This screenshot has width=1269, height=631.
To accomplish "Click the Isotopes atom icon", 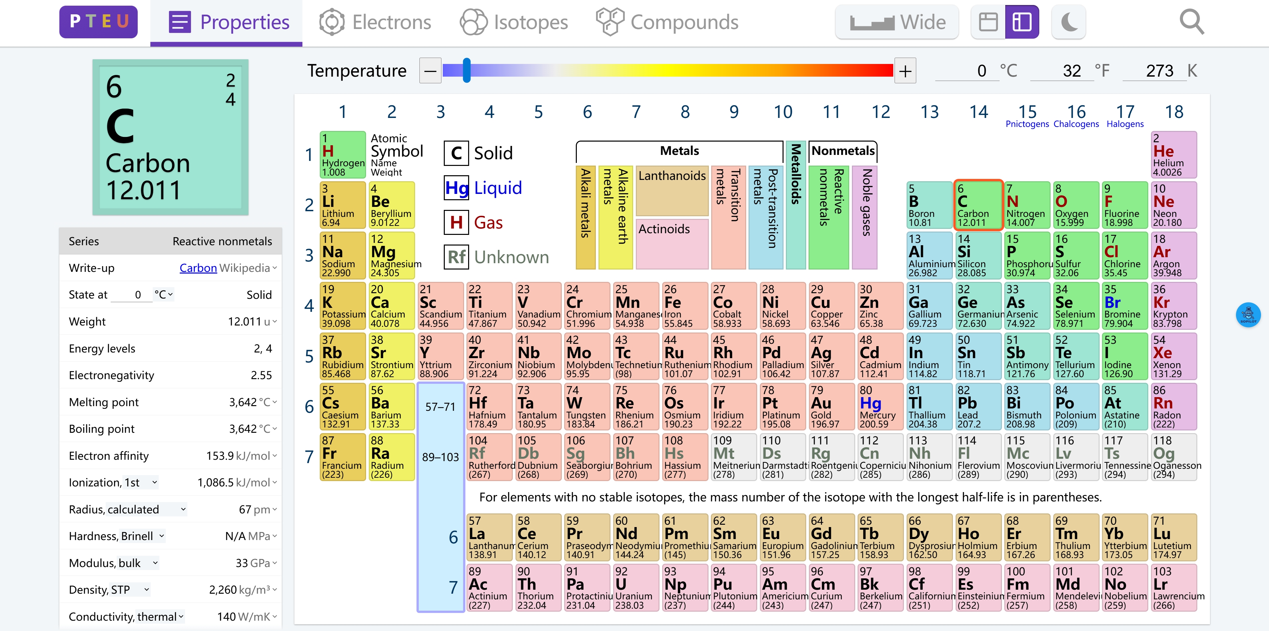I will click(473, 22).
